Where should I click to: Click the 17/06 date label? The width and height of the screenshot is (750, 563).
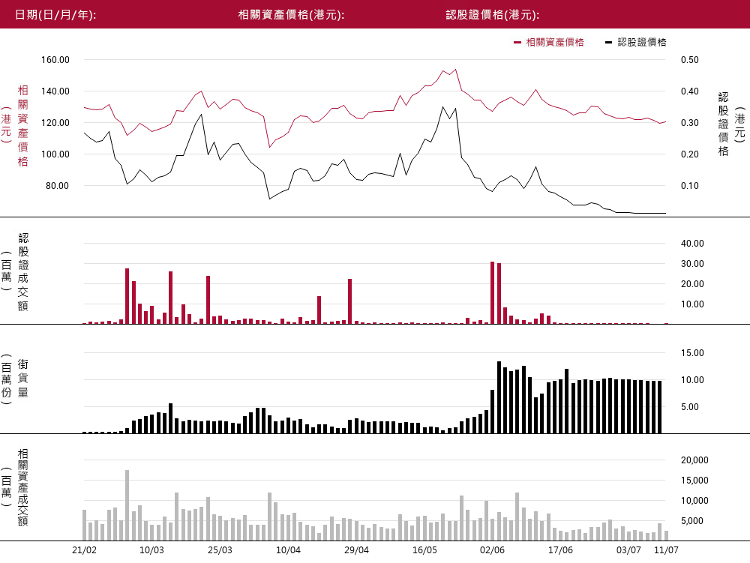(560, 550)
